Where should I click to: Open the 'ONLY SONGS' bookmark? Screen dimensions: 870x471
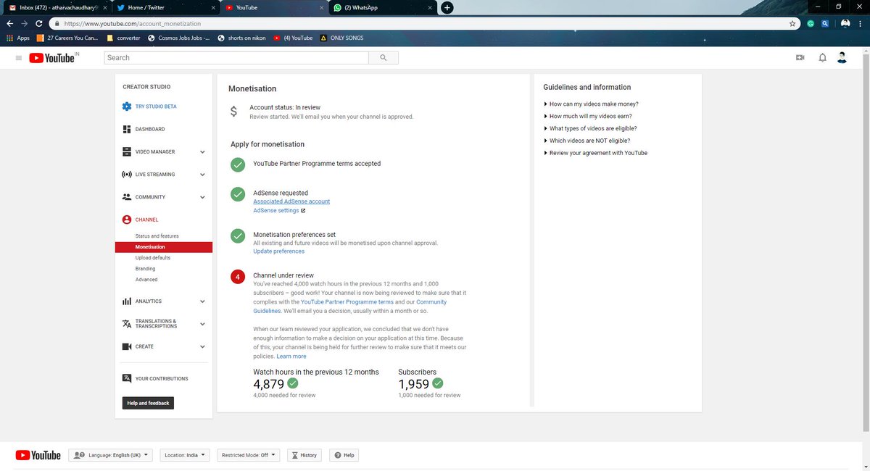(341, 38)
